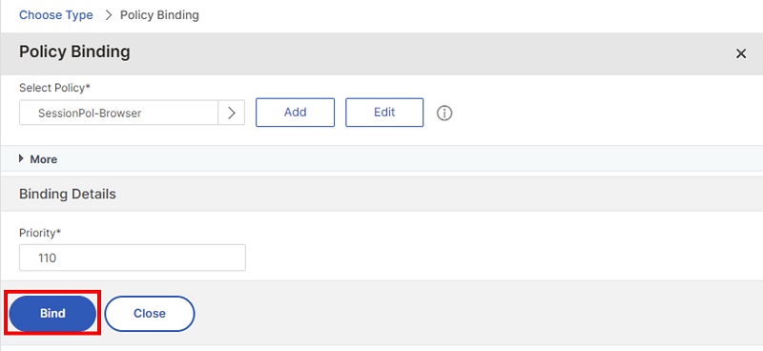Click the outlined Close button

(150, 314)
